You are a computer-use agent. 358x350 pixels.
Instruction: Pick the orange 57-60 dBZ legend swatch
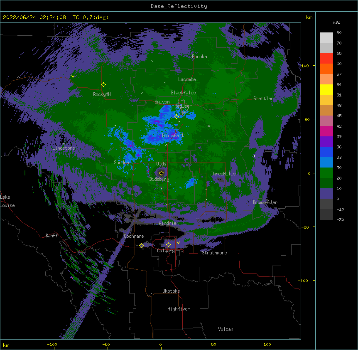pyautogui.click(x=326, y=69)
